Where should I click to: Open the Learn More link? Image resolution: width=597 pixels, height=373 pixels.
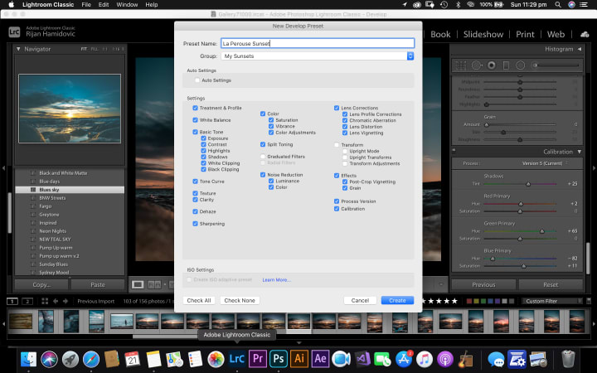[276, 280]
